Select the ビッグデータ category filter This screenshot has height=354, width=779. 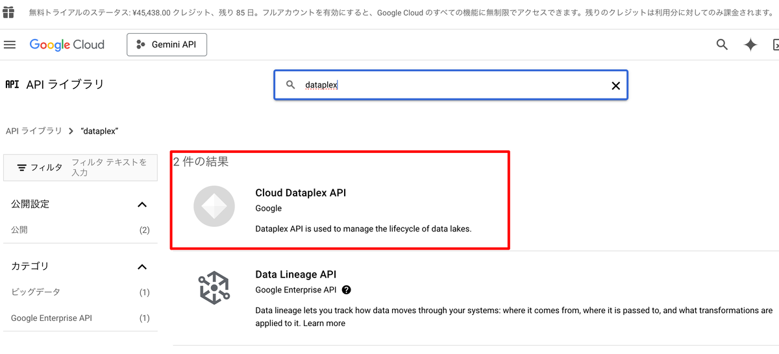point(80,292)
